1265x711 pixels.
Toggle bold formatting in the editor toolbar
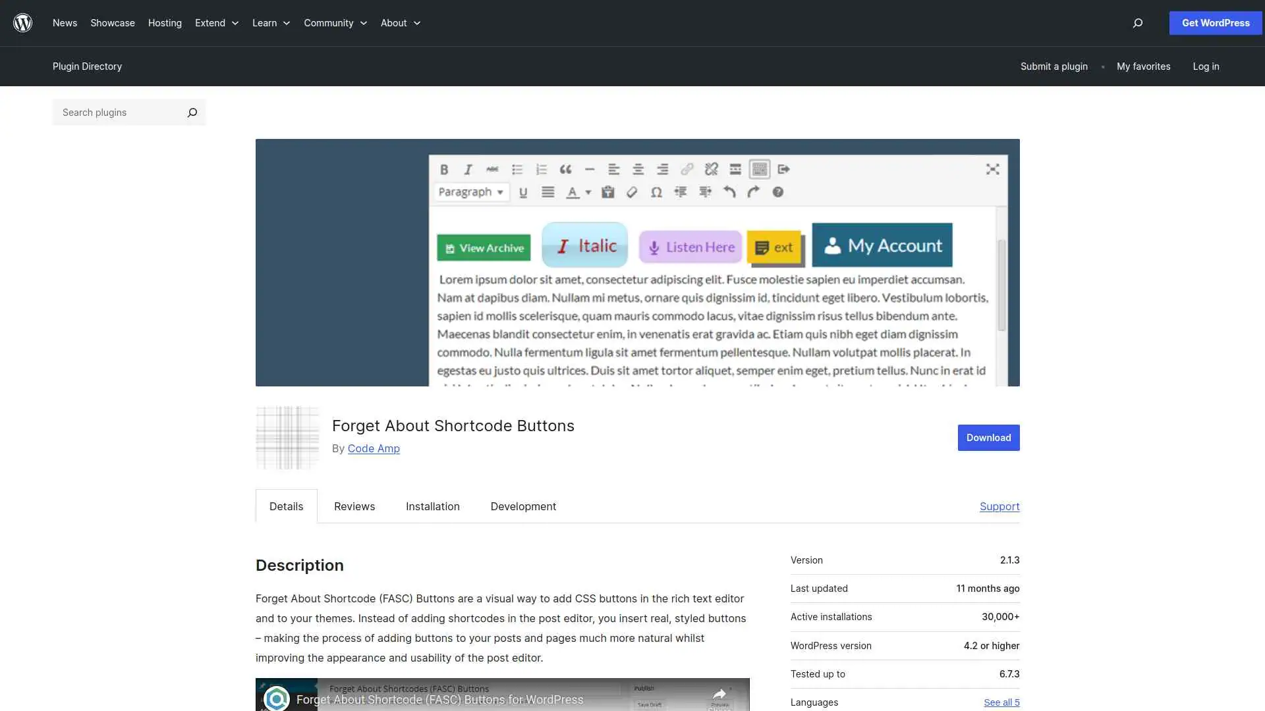pos(444,169)
